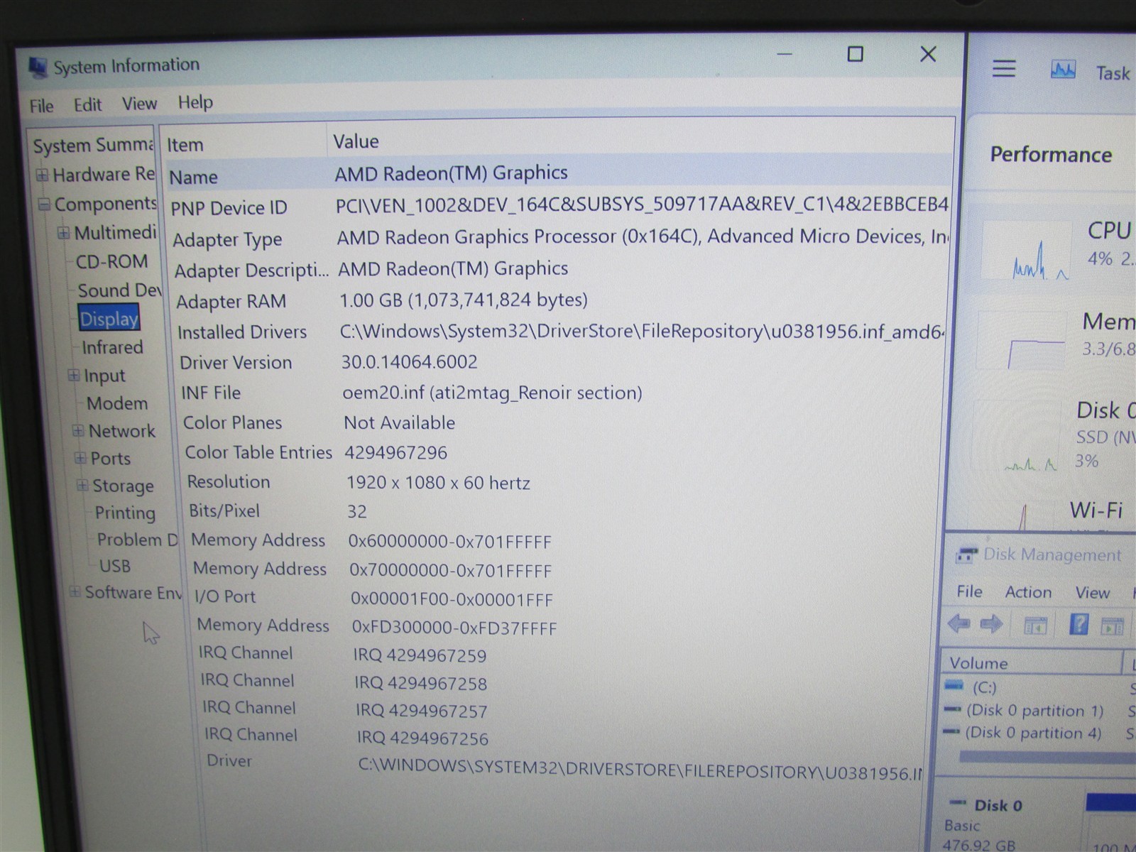Expand the Input node
This screenshot has width=1136, height=852.
click(x=73, y=376)
